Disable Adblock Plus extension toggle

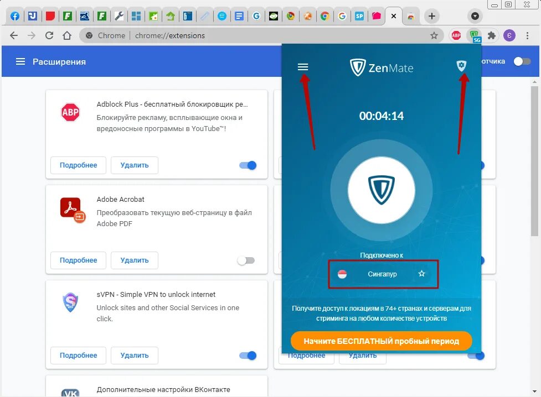coord(248,165)
